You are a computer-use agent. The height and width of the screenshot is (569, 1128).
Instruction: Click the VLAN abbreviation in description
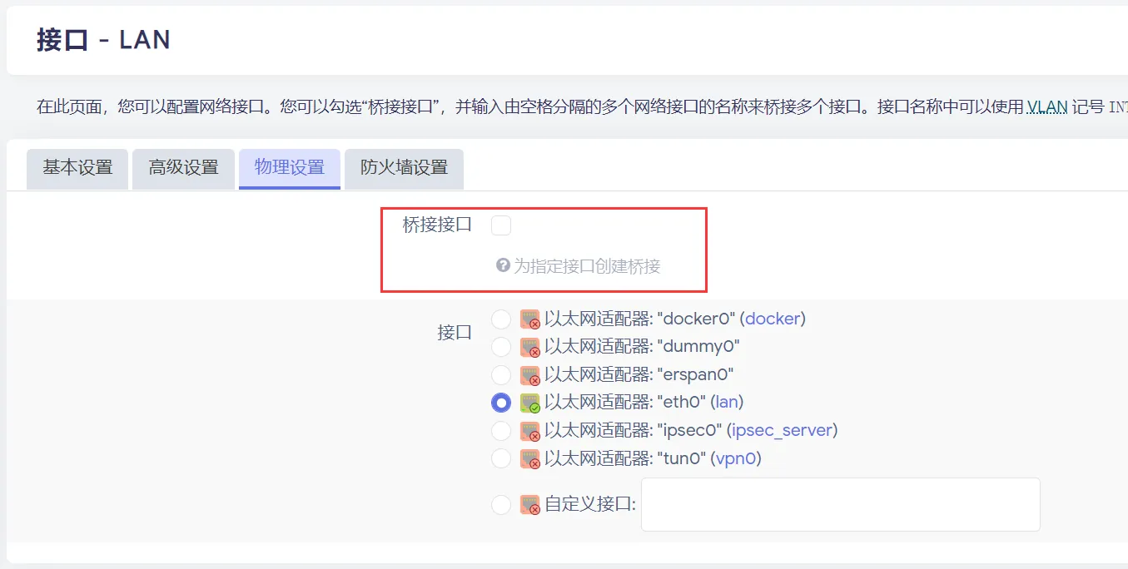click(1047, 106)
